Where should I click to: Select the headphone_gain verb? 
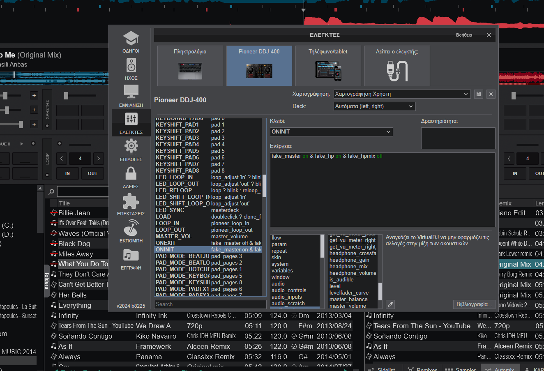[353, 260]
